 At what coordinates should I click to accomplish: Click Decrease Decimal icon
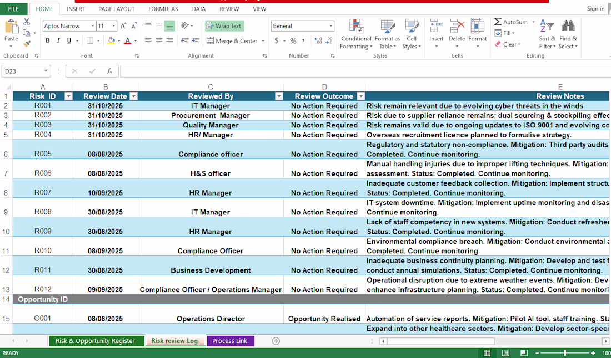tap(329, 40)
